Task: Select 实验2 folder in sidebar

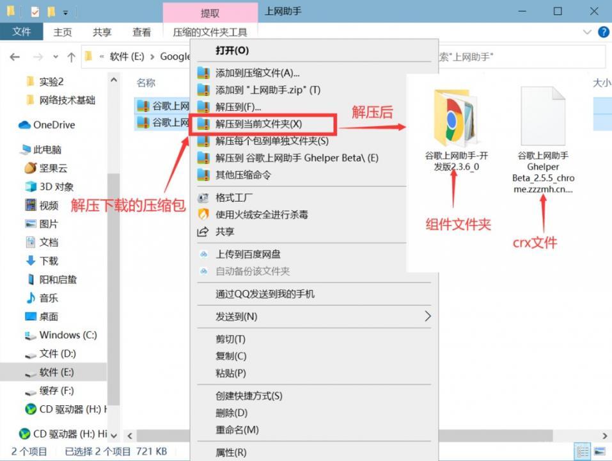Action: click(x=51, y=82)
